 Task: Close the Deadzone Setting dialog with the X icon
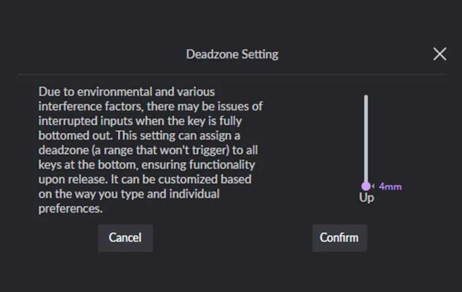439,54
